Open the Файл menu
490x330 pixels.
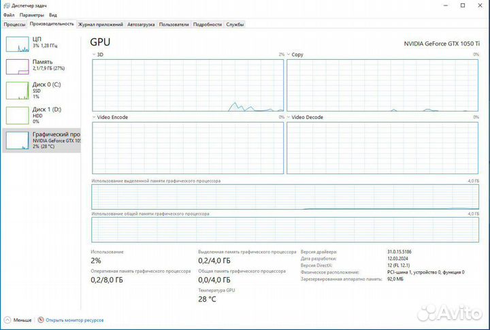pos(9,15)
